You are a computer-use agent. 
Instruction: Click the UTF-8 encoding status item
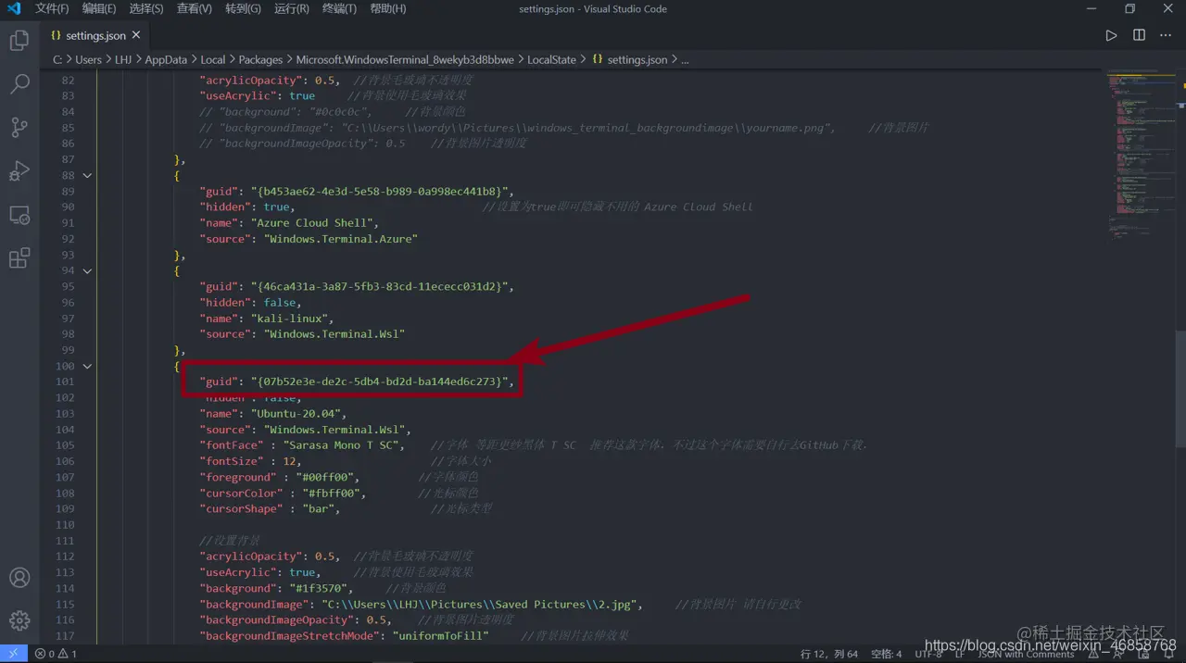point(928,654)
